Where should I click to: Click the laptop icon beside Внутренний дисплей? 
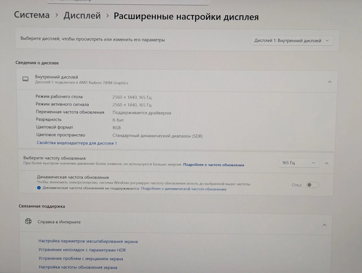pyautogui.click(x=25, y=79)
